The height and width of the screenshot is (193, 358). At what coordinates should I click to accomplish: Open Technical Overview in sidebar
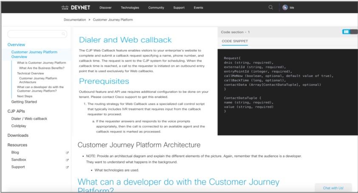[31, 74]
